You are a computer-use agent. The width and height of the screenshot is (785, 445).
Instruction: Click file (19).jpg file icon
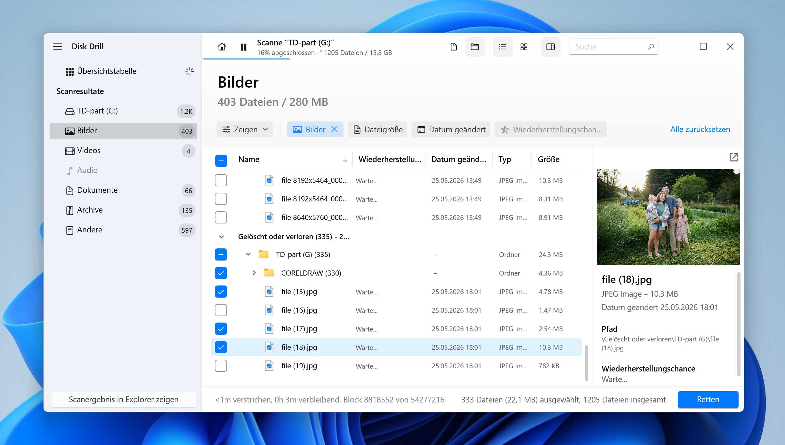(x=269, y=366)
